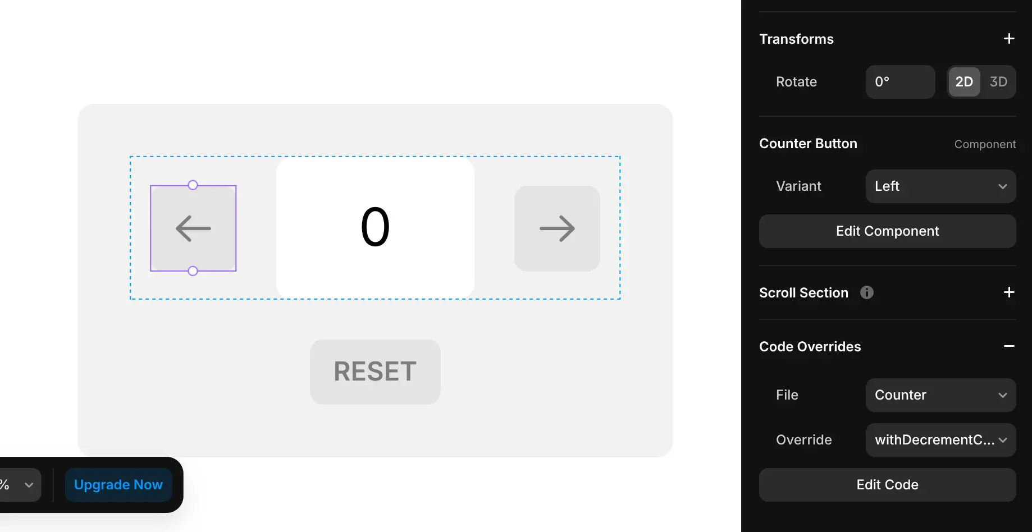Image resolution: width=1032 pixels, height=532 pixels.
Task: Open the Variant dropdown set to Left
Action: pyautogui.click(x=940, y=186)
